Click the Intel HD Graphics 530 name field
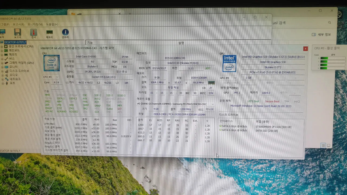This screenshot has height=195, width=347. 273,62
